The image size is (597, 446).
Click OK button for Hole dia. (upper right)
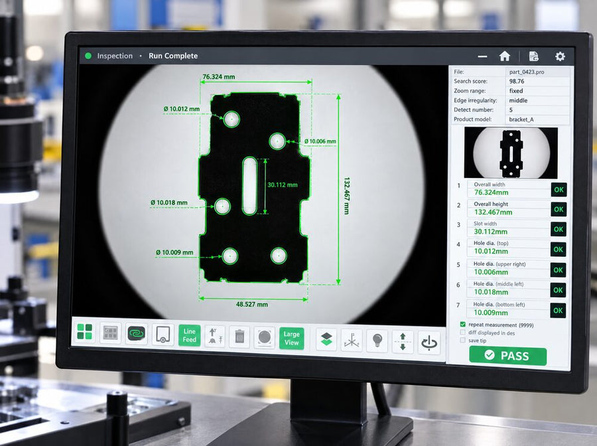pyautogui.click(x=558, y=270)
